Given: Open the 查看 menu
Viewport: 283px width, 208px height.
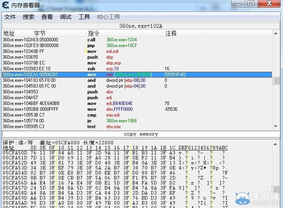Looking at the screenshot, I should pos(47,17).
